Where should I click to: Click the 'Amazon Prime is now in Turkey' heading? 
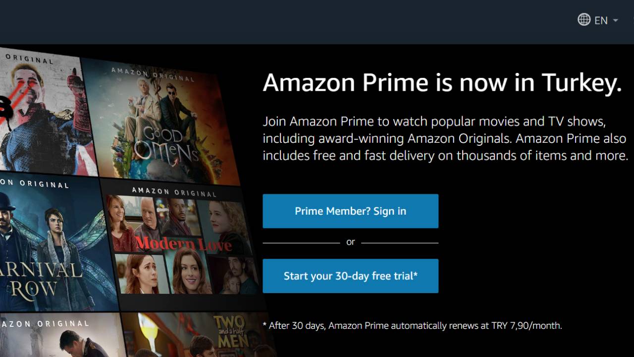point(442,82)
